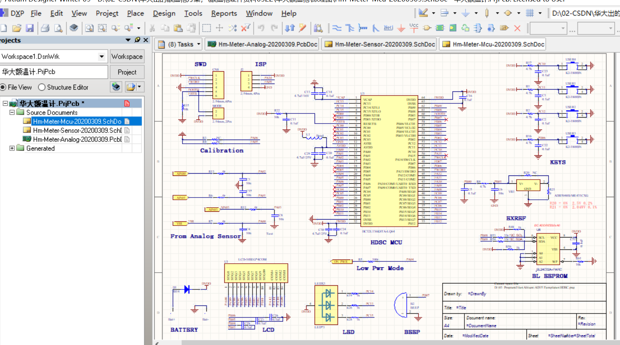Collapse the Source Documents folder
The height and width of the screenshot is (345, 620).
[x=12, y=112]
